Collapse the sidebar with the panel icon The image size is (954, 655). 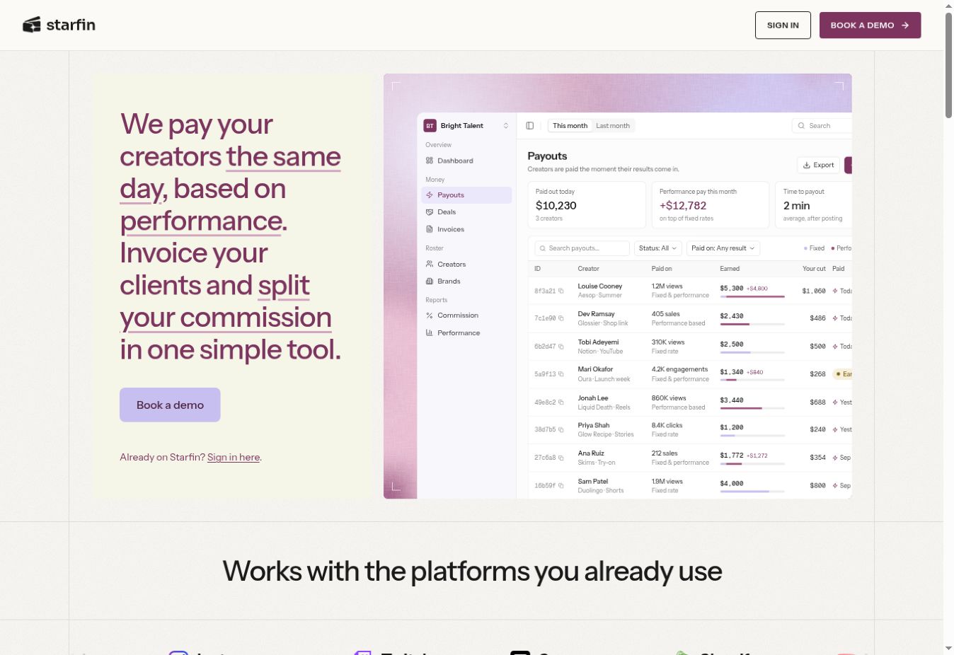[x=530, y=126]
